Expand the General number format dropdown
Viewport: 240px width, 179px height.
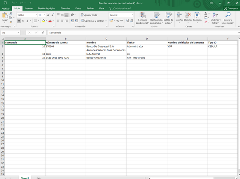(x=132, y=15)
